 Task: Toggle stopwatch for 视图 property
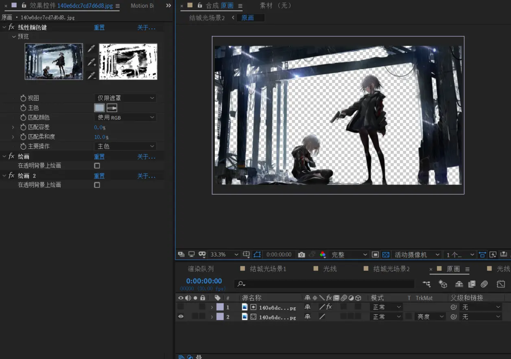[23, 98]
